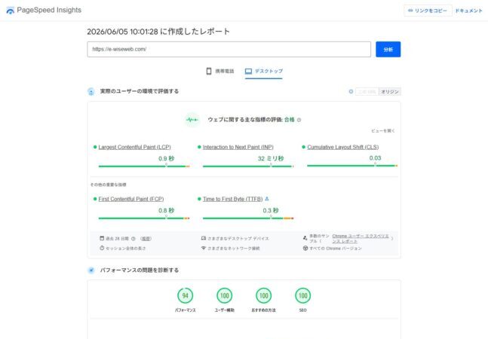Click the LCP value 0.9 秒
The height and width of the screenshot is (339, 488).
(x=166, y=158)
